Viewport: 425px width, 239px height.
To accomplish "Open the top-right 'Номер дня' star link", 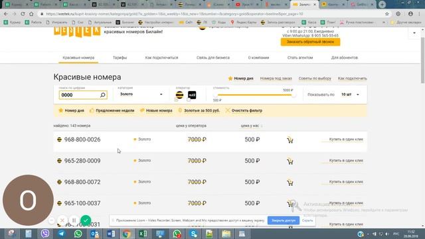I will [240, 78].
